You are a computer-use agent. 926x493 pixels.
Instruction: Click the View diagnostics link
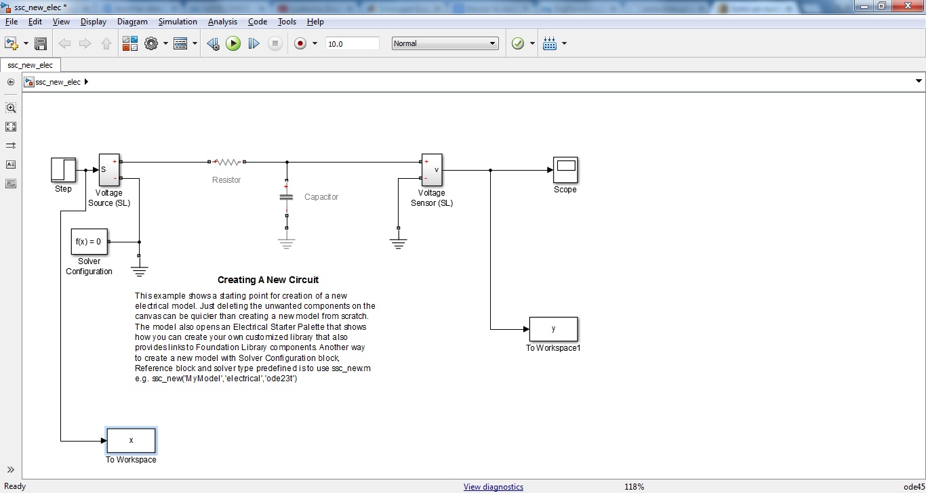493,486
